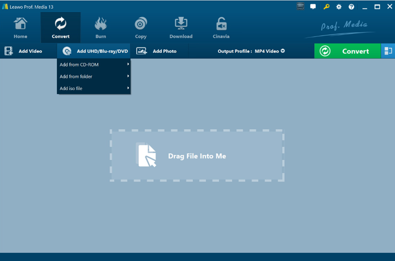
Task: Open the Cinavia removal module
Action: 221,28
